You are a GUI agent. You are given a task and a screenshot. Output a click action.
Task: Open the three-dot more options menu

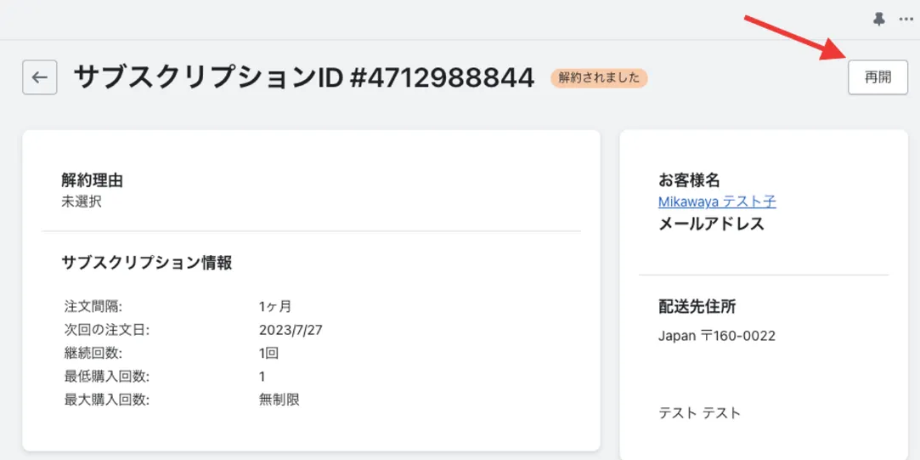point(906,19)
